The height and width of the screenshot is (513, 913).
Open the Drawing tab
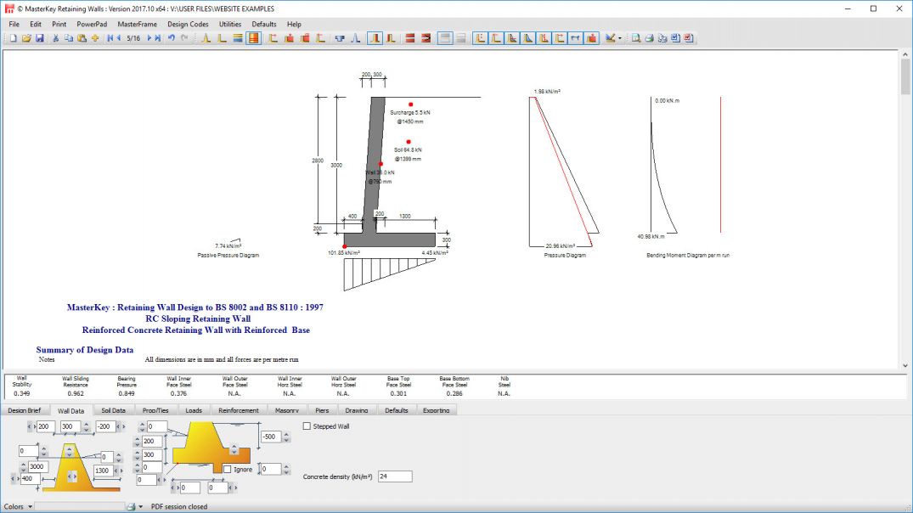(x=357, y=410)
